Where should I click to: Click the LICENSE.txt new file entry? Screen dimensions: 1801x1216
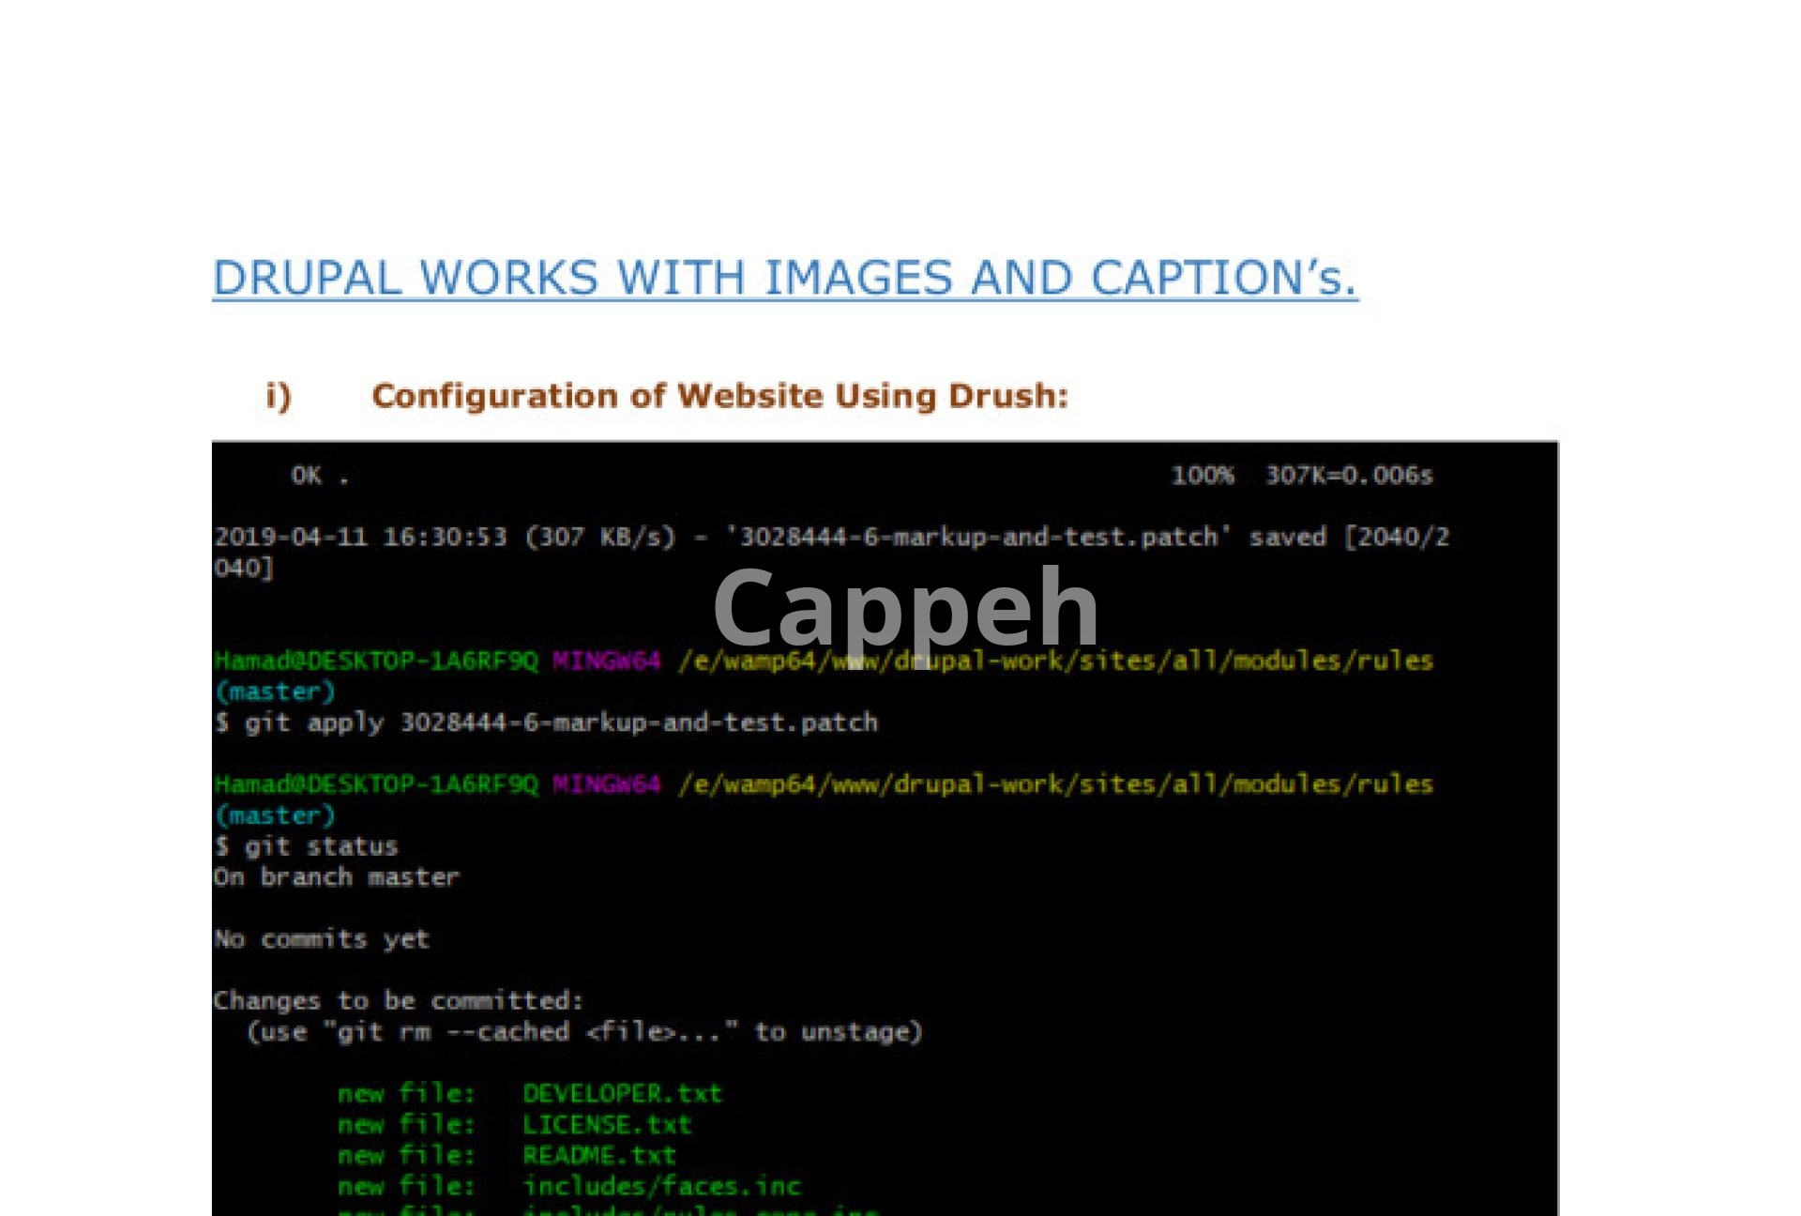point(606,1125)
